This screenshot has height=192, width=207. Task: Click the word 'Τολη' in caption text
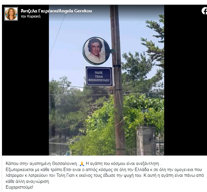[x=61, y=175]
